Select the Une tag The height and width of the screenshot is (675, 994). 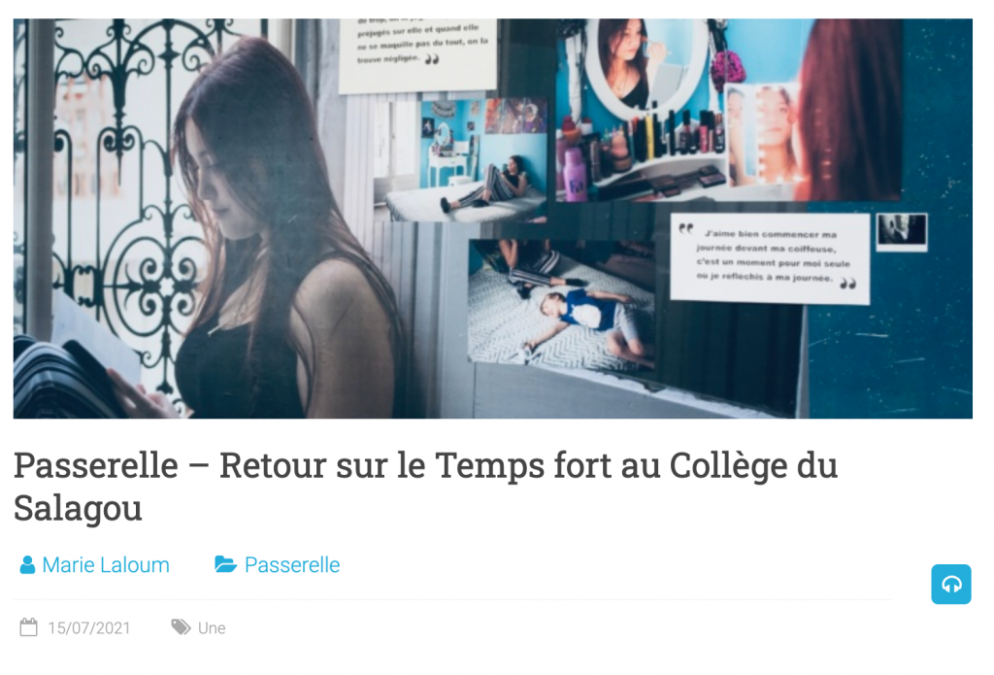click(212, 627)
